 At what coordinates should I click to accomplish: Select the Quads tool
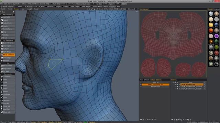(x=8, y=26)
